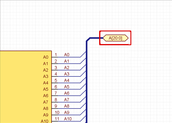Screen dimensions: 172x123
Task: Click pin name A5 inside component
Action: coord(46,89)
